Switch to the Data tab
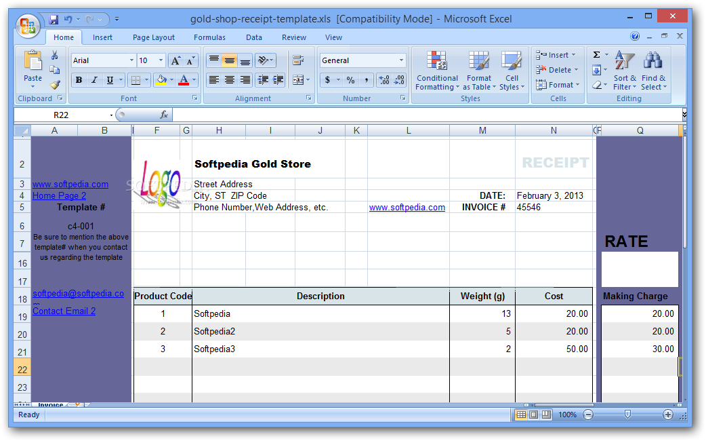 click(x=254, y=37)
